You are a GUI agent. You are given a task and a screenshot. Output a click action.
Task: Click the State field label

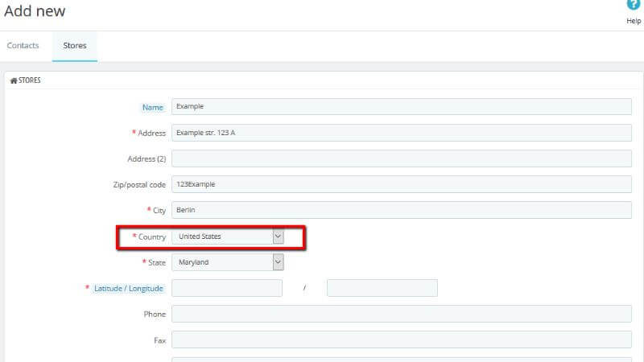155,262
